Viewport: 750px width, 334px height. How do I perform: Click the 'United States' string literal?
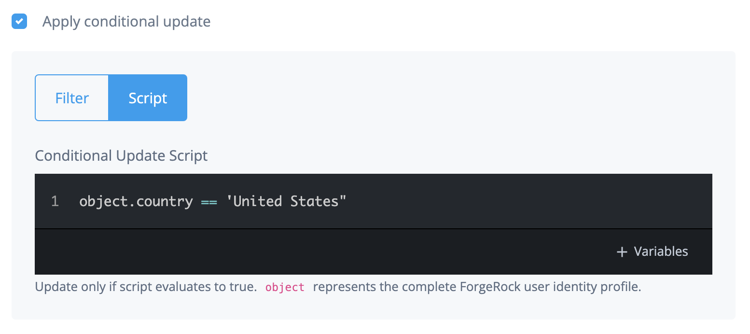pyautogui.click(x=287, y=201)
